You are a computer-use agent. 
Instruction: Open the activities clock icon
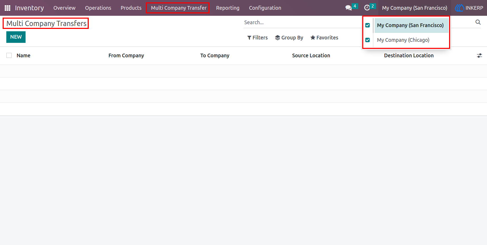pyautogui.click(x=367, y=8)
